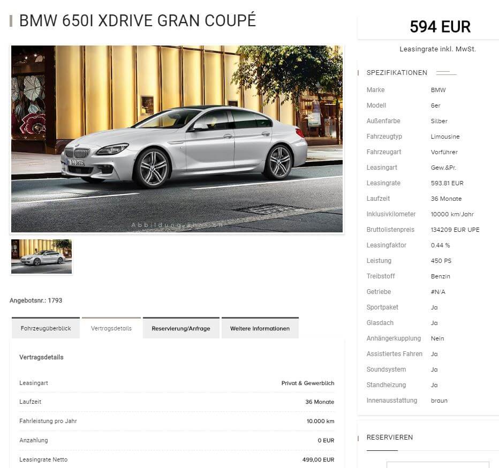Click the Marke value BMW
The image size is (499, 468).
point(438,90)
